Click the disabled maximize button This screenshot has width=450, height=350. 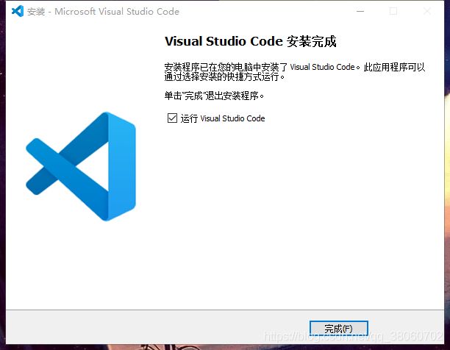click(x=393, y=11)
